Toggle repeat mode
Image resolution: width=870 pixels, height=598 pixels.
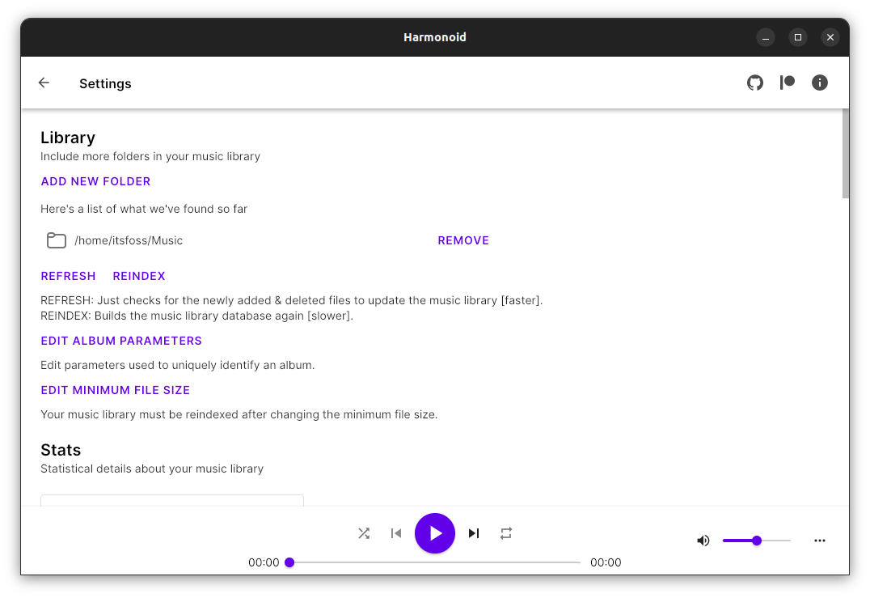point(506,533)
